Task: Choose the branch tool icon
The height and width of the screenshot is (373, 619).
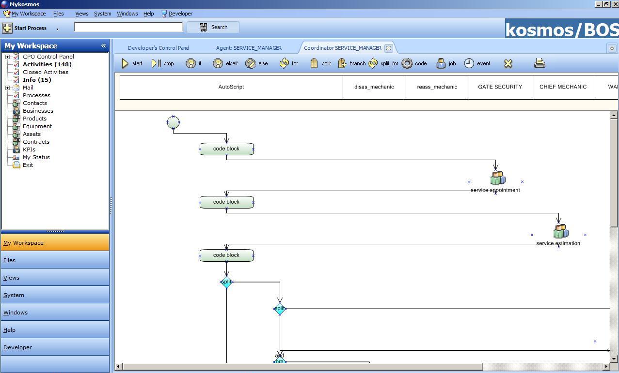Action: (x=343, y=63)
